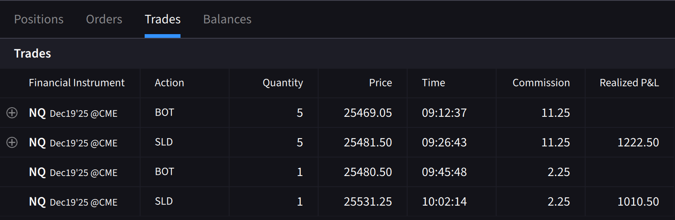This screenshot has width=675, height=220.
Task: Switch to the Positions tab
Action: pos(39,19)
